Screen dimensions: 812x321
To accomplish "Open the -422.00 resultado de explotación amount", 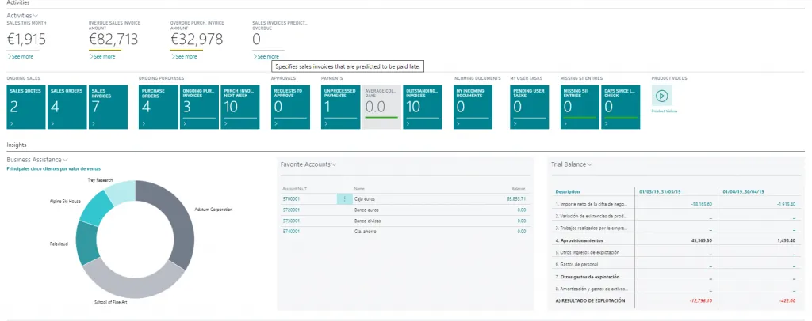I will [788, 301].
